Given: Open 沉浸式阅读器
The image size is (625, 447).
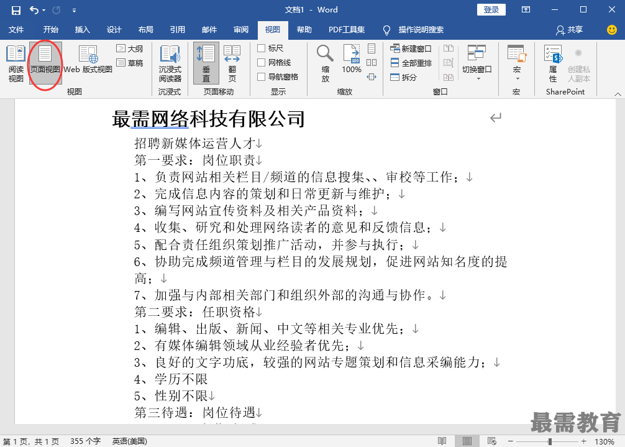Looking at the screenshot, I should 170,63.
